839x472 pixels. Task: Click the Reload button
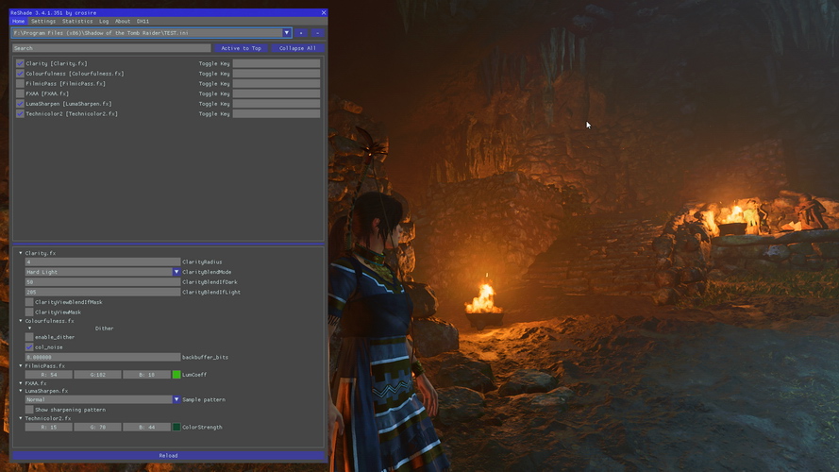[x=168, y=456]
